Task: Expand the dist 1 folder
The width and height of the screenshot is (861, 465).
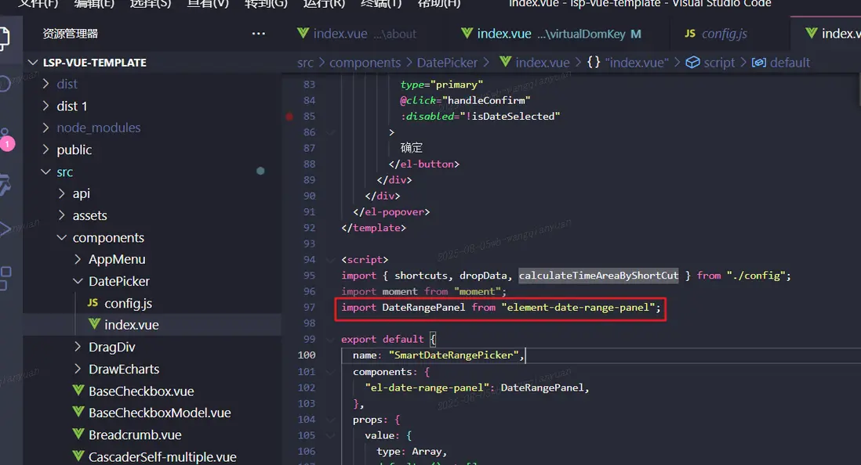Action: pyautogui.click(x=46, y=106)
